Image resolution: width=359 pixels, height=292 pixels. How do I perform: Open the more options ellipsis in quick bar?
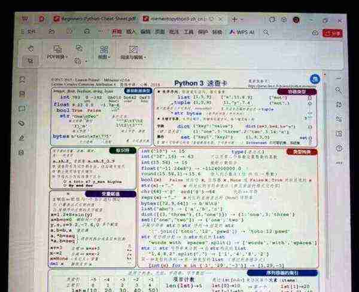pos(101,31)
